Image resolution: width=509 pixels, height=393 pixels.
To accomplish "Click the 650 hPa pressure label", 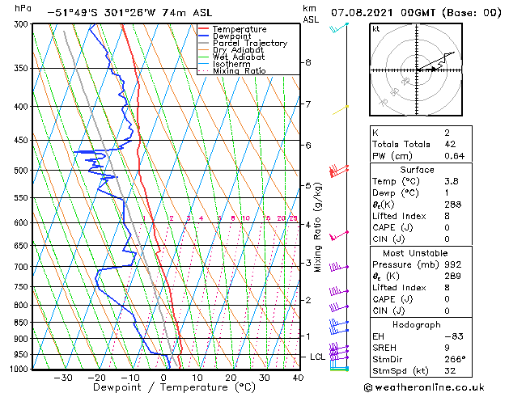I will [x=23, y=246].
